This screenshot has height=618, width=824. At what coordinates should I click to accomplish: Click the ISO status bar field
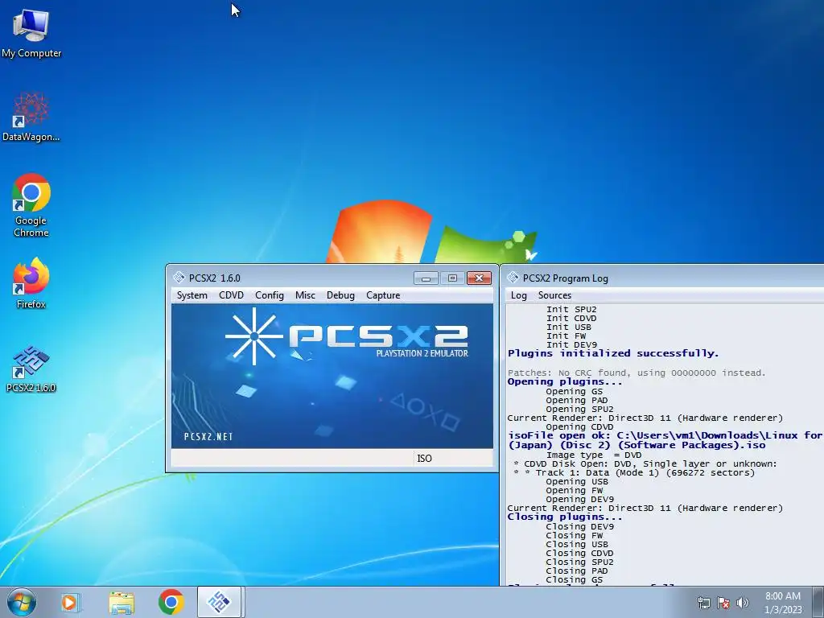452,458
